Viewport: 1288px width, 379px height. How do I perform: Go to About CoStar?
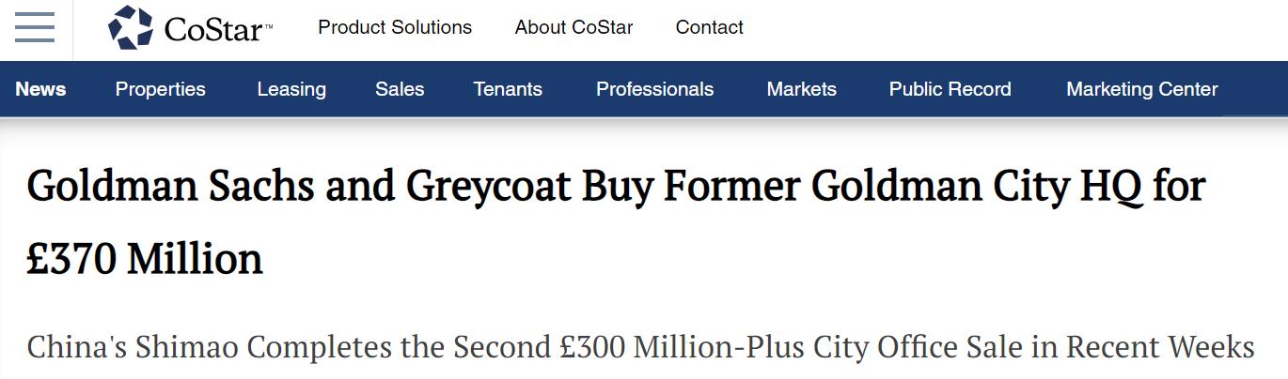coord(573,28)
